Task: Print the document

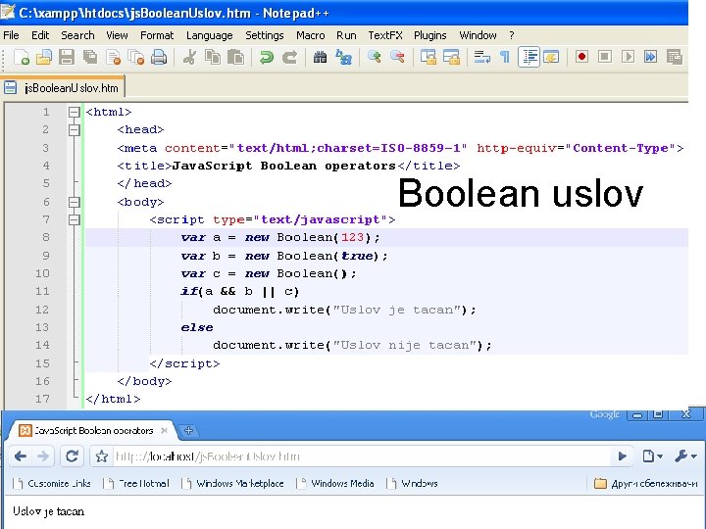Action: click(159, 57)
